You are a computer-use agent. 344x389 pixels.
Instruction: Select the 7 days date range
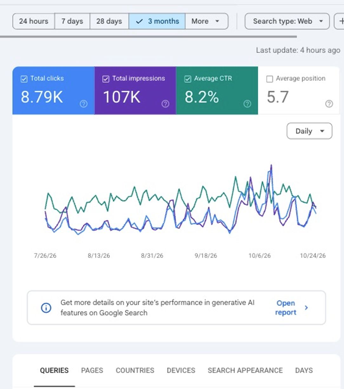coord(72,21)
